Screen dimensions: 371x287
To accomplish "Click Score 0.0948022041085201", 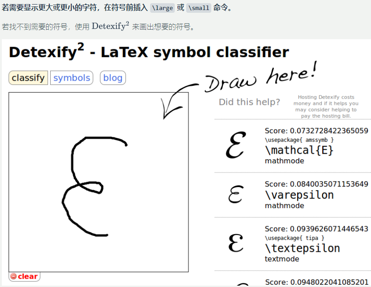I will [317, 282].
